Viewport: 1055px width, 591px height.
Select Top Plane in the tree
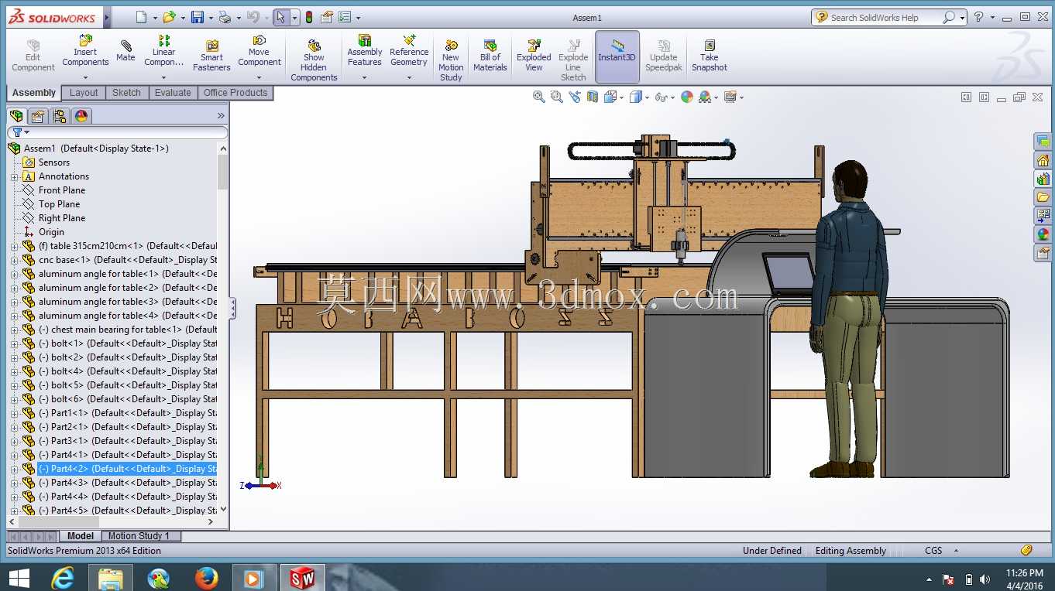pos(59,204)
